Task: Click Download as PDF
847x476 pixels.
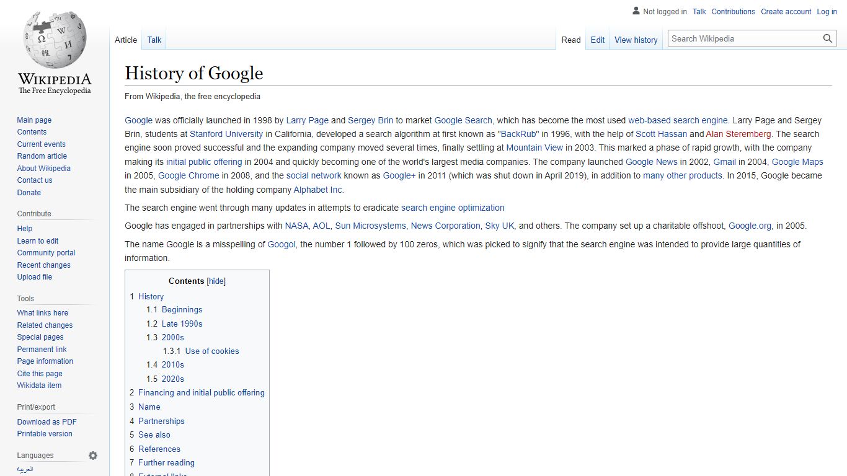Action: point(47,422)
